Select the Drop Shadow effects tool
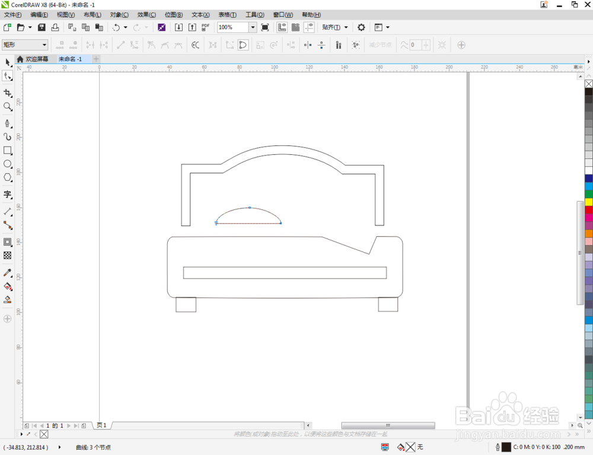 click(x=8, y=241)
